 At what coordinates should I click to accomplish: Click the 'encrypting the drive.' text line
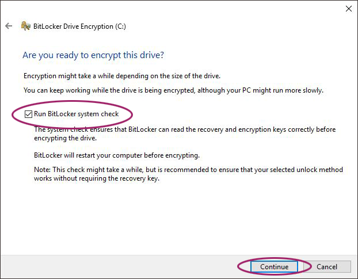[x=65, y=138]
